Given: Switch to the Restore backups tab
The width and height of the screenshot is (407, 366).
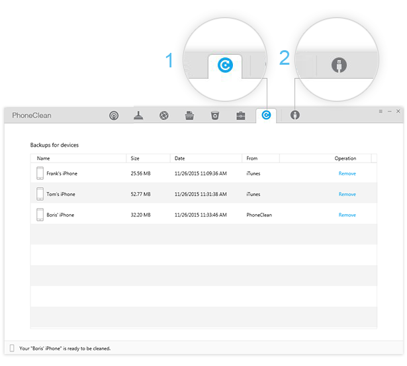Looking at the screenshot, I should [x=266, y=115].
